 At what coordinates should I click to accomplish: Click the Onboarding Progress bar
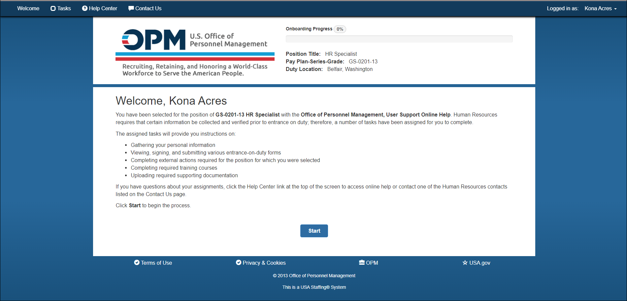coord(399,39)
